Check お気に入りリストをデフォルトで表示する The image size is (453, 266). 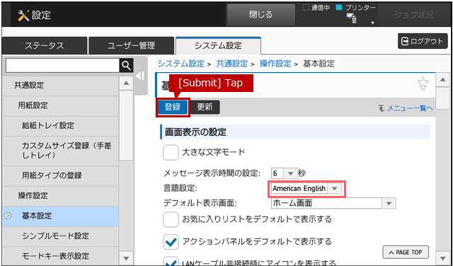click(x=171, y=219)
